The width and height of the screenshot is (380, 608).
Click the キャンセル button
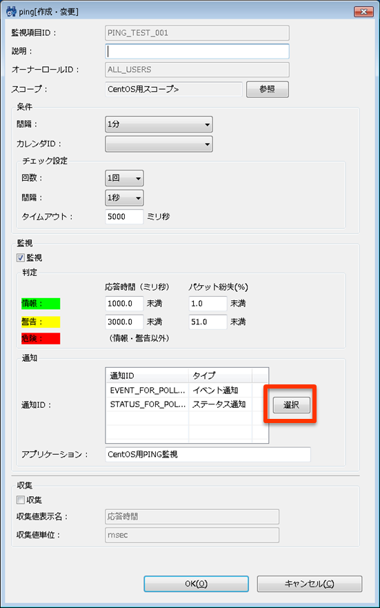point(310,584)
